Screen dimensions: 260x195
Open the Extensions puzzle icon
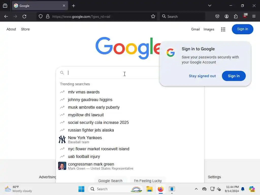coord(236,17)
